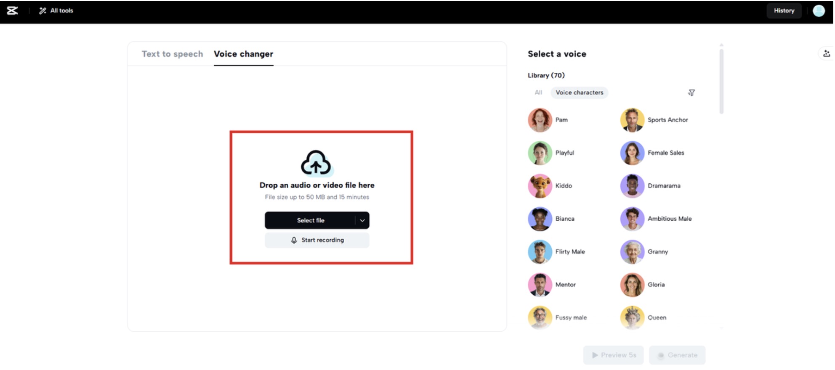Viewport: 835px width, 370px height.
Task: Pick the Sports Anchor voice
Action: [x=632, y=120]
